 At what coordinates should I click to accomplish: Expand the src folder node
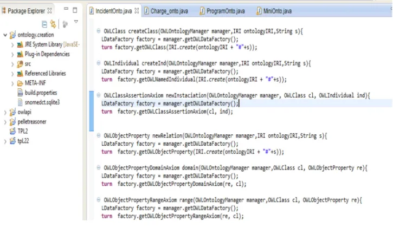[x=12, y=64]
